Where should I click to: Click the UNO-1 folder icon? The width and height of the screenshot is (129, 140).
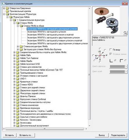click(x=18, y=79)
